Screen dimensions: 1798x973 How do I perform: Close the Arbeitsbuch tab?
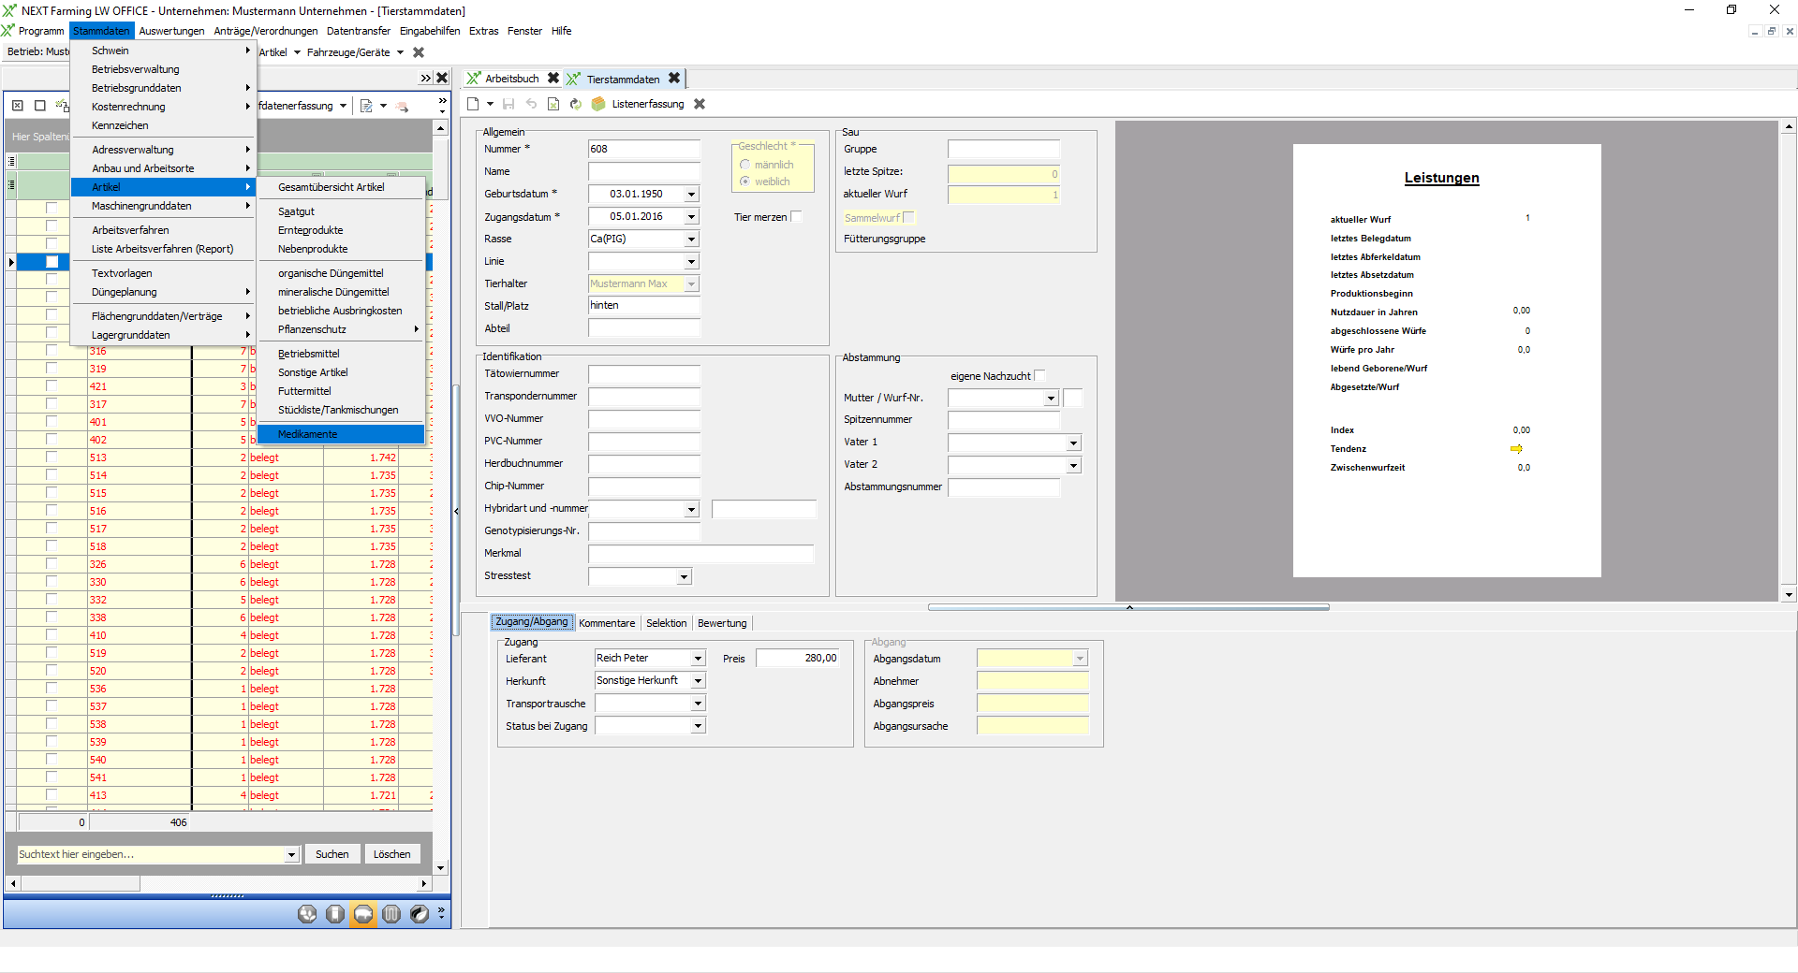(553, 79)
